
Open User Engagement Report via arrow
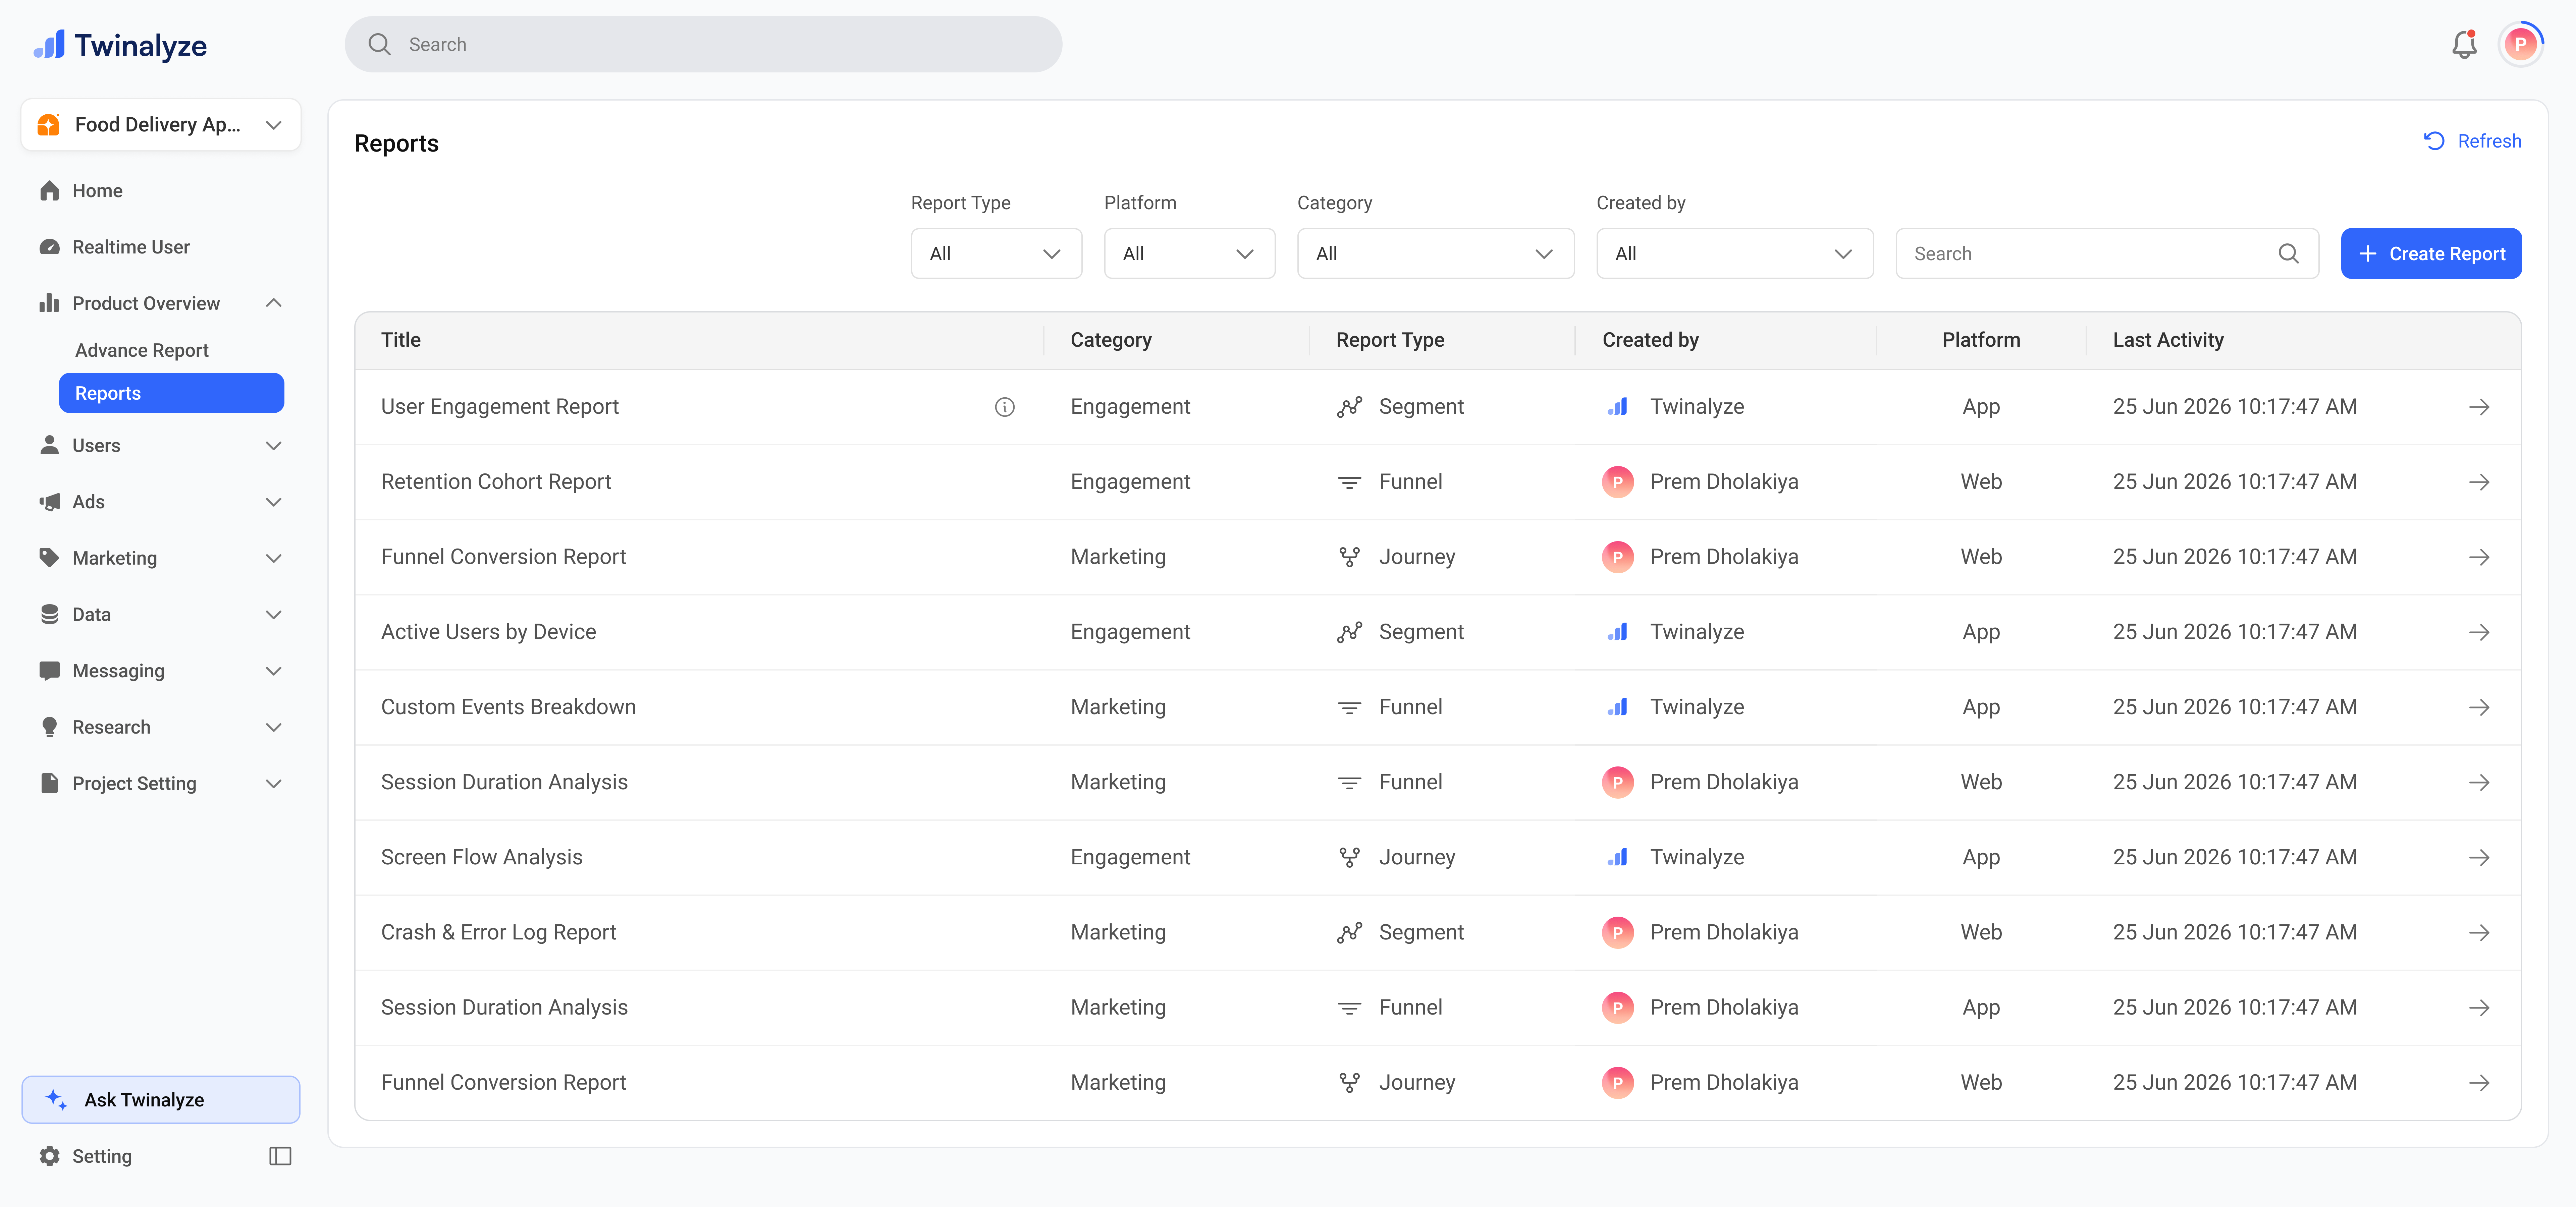coord(2479,407)
